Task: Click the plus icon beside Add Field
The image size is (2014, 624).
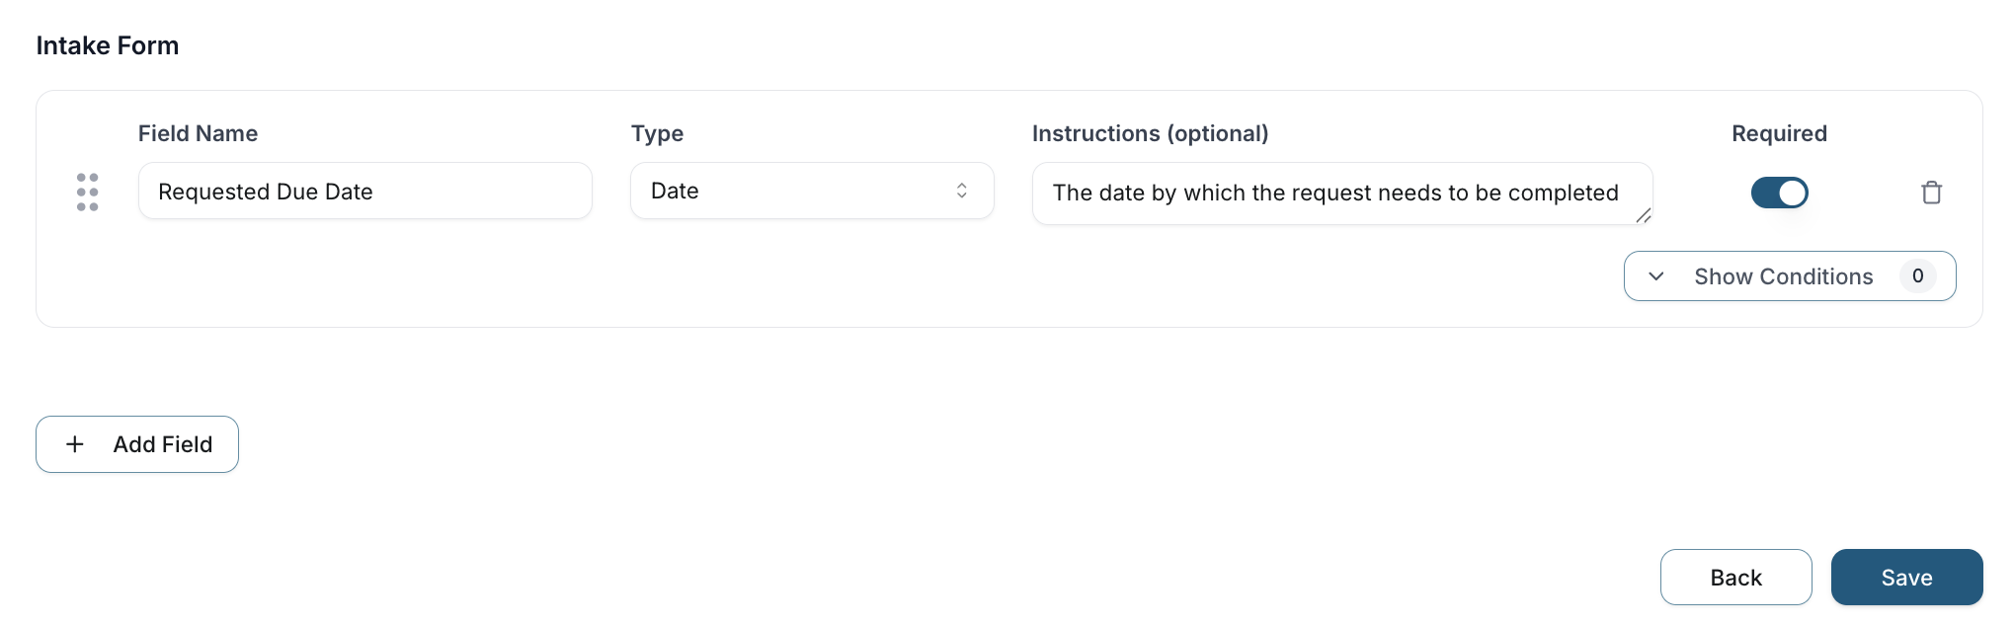Action: (x=75, y=444)
